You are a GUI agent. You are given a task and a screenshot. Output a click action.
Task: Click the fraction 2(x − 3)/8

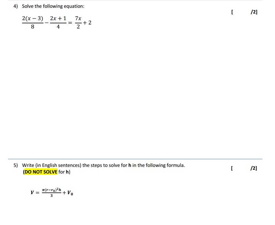[33, 22]
